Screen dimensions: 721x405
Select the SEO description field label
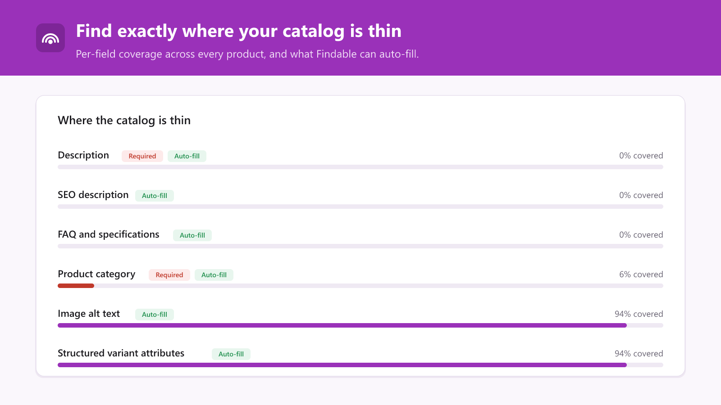click(x=93, y=195)
